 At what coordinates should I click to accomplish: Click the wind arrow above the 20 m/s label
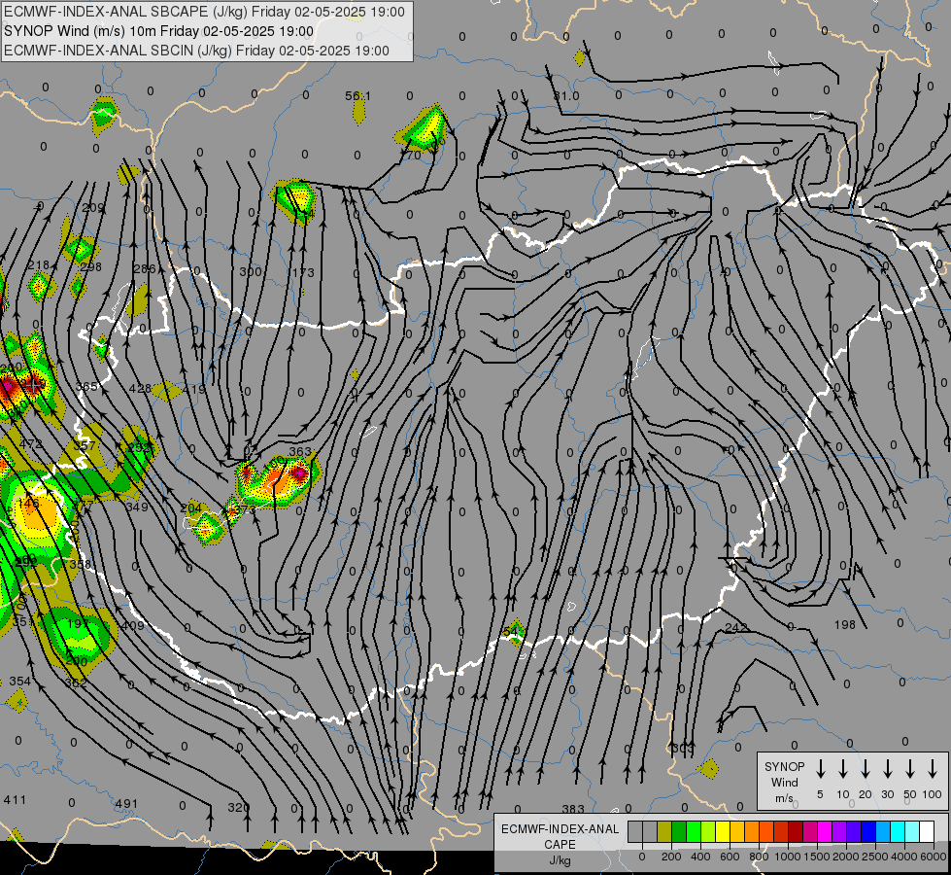[865, 769]
